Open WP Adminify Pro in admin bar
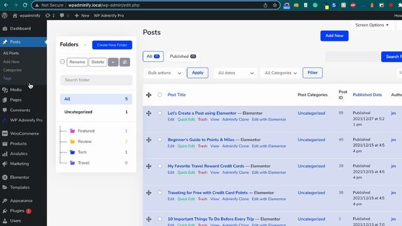 click(x=109, y=16)
